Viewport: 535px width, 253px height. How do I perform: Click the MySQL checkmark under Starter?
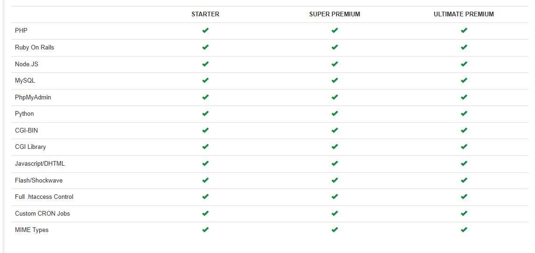point(205,80)
